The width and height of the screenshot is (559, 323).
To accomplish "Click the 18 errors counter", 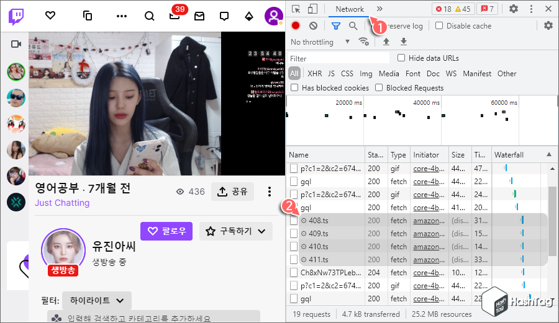I will tap(443, 9).
